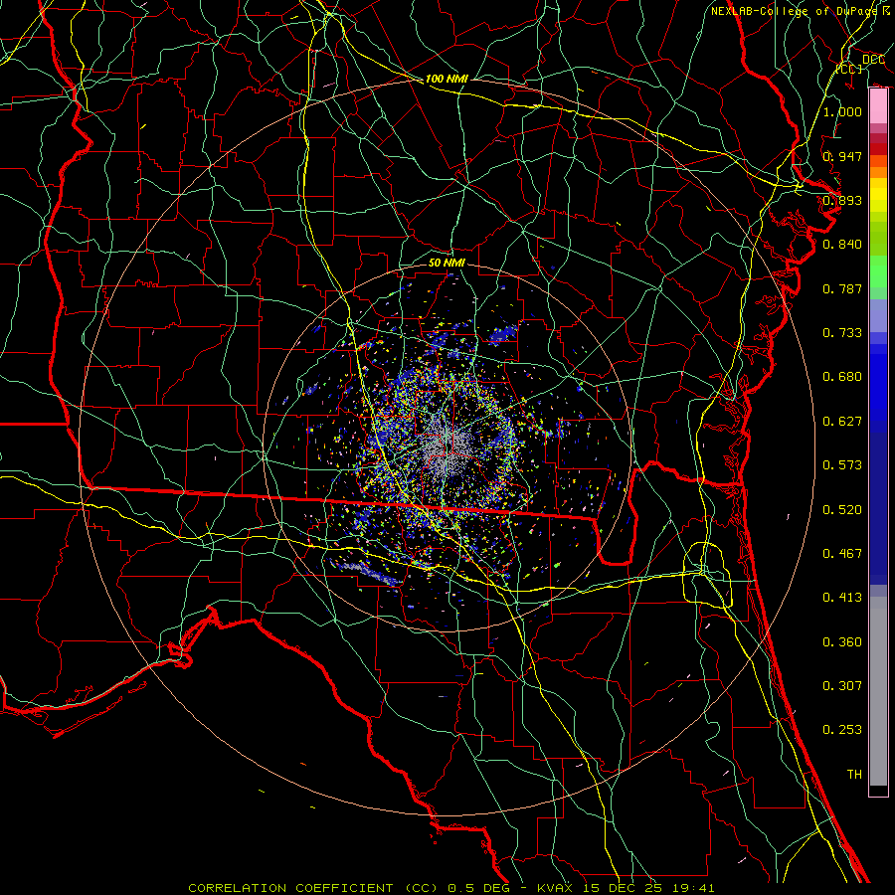Click the 100 NMI range ring label

click(447, 79)
